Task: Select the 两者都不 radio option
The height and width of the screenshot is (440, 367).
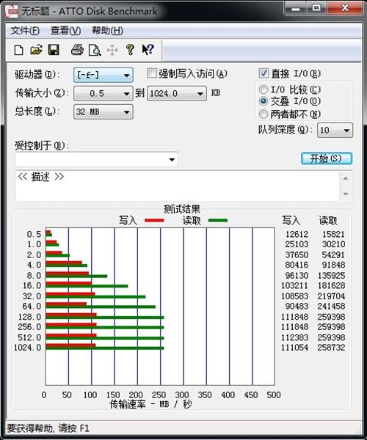Action: point(263,114)
